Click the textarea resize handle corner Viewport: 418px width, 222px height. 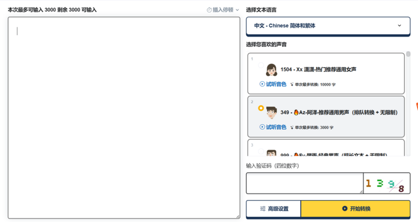(238, 217)
